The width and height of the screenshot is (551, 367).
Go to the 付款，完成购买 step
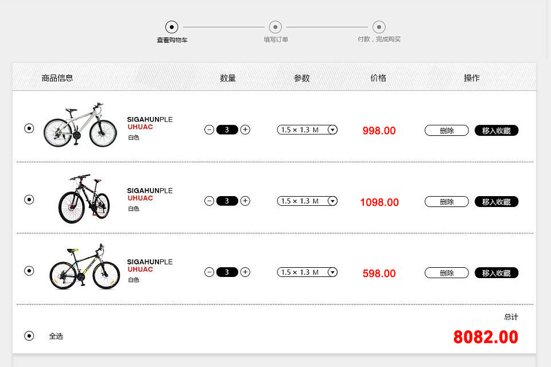[x=379, y=27]
